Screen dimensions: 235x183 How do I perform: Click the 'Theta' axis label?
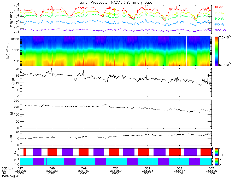(11, 139)
